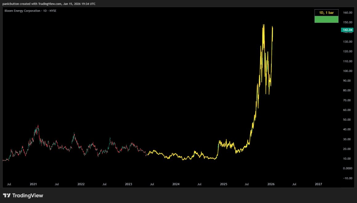Viewport: 357px width, 203px height.
Task: Click the 150.00 price axis label
Action: click(348, 22)
